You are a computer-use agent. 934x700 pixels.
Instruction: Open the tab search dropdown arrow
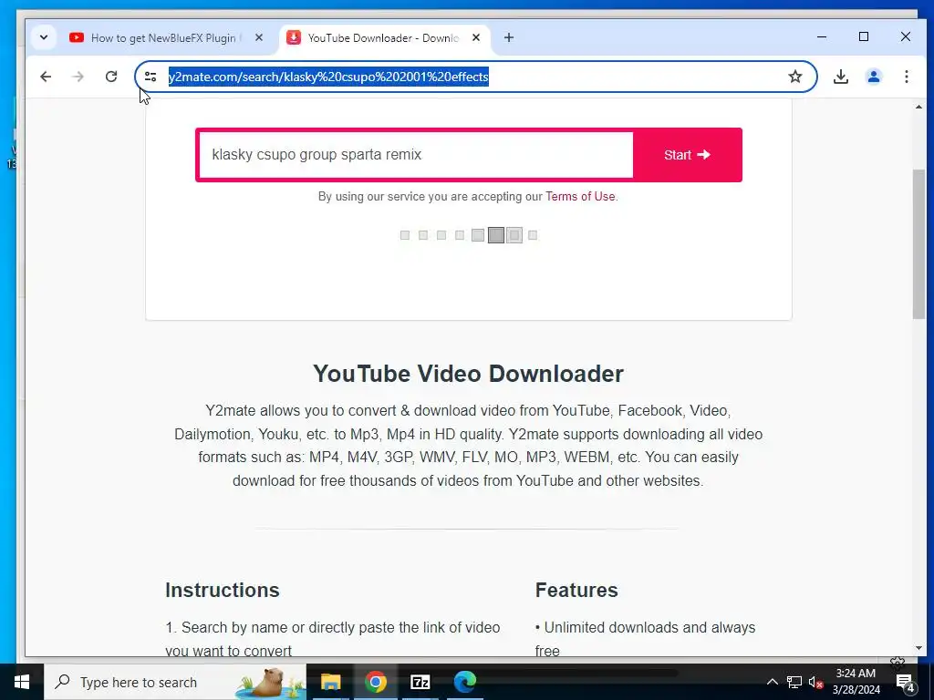44,37
